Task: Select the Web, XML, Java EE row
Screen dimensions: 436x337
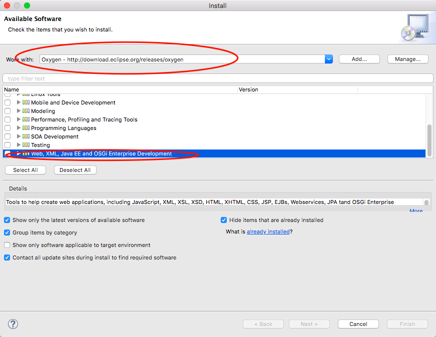Action: (x=214, y=153)
